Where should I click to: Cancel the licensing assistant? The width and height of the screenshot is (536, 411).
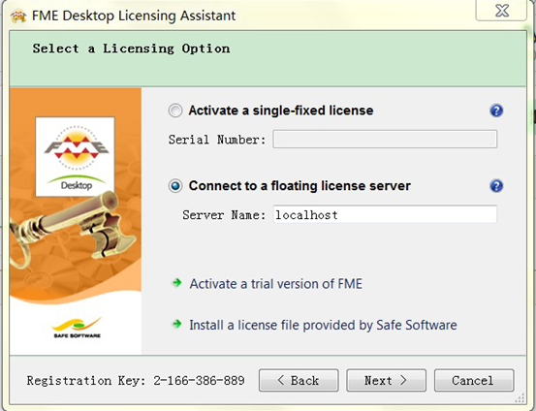[474, 380]
